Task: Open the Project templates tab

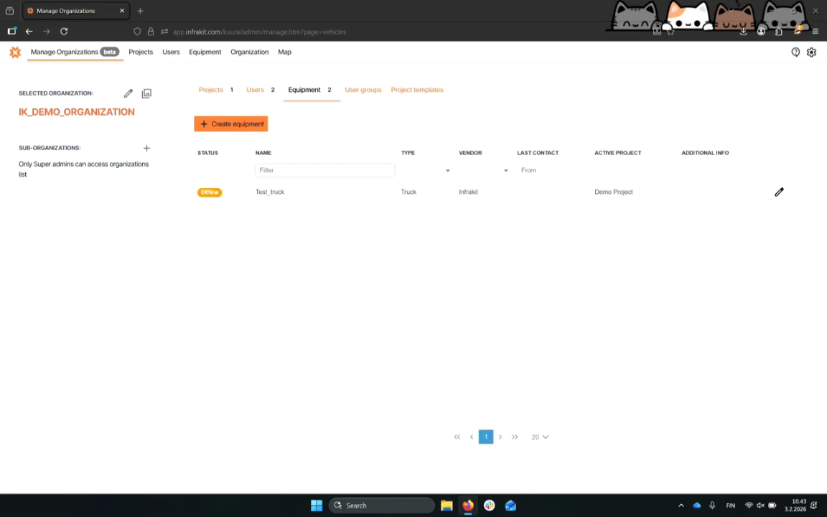Action: 417,90
